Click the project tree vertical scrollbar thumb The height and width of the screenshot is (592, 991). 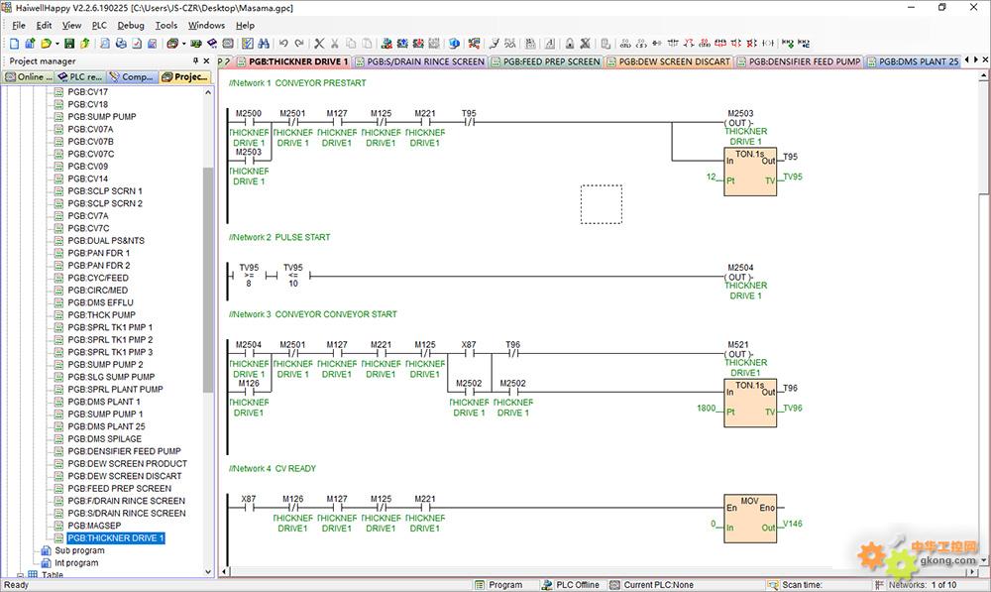pos(208,280)
